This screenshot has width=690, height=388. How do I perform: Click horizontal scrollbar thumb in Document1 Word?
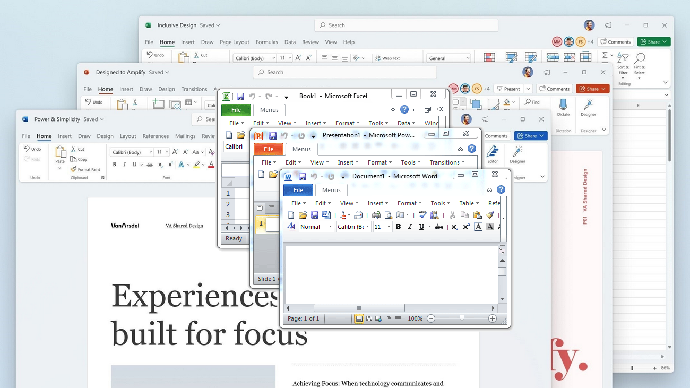click(x=359, y=308)
